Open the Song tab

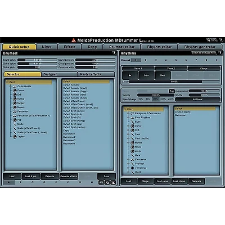[92, 47]
